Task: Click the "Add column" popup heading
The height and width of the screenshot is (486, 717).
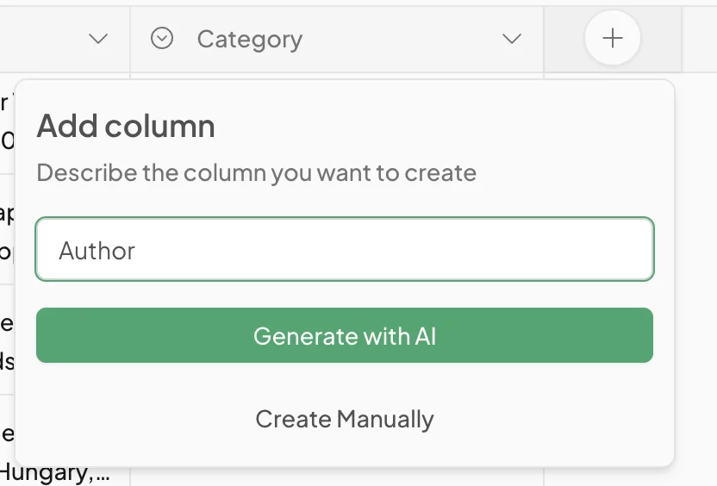Action: [126, 127]
